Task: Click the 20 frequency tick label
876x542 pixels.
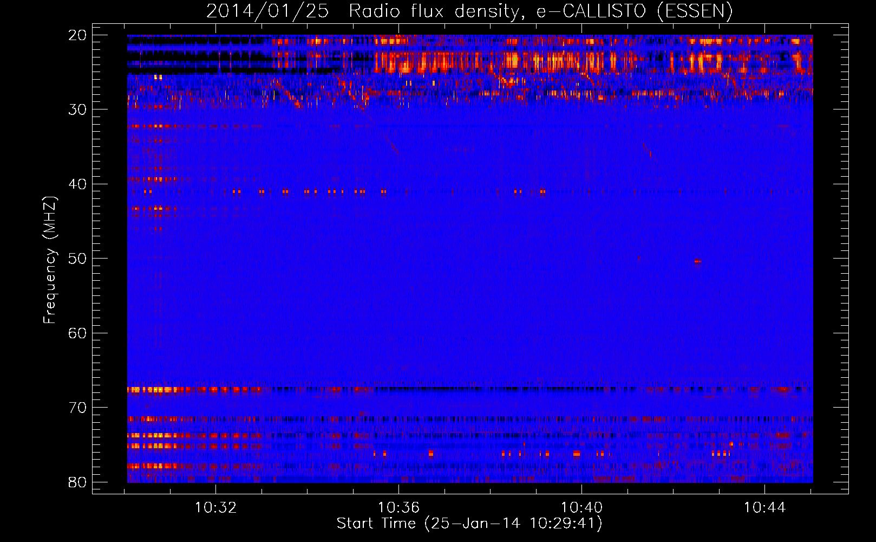Action: point(78,35)
